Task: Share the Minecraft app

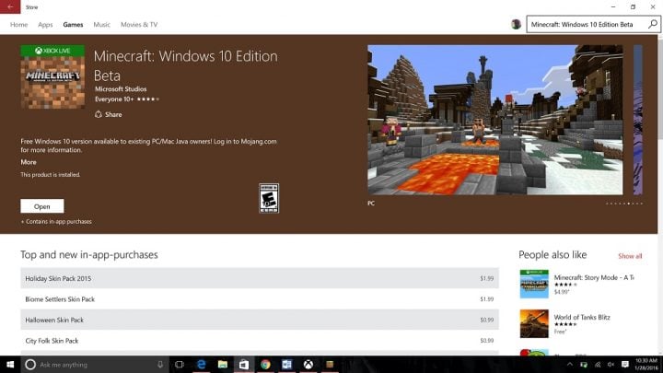Action: tap(108, 114)
